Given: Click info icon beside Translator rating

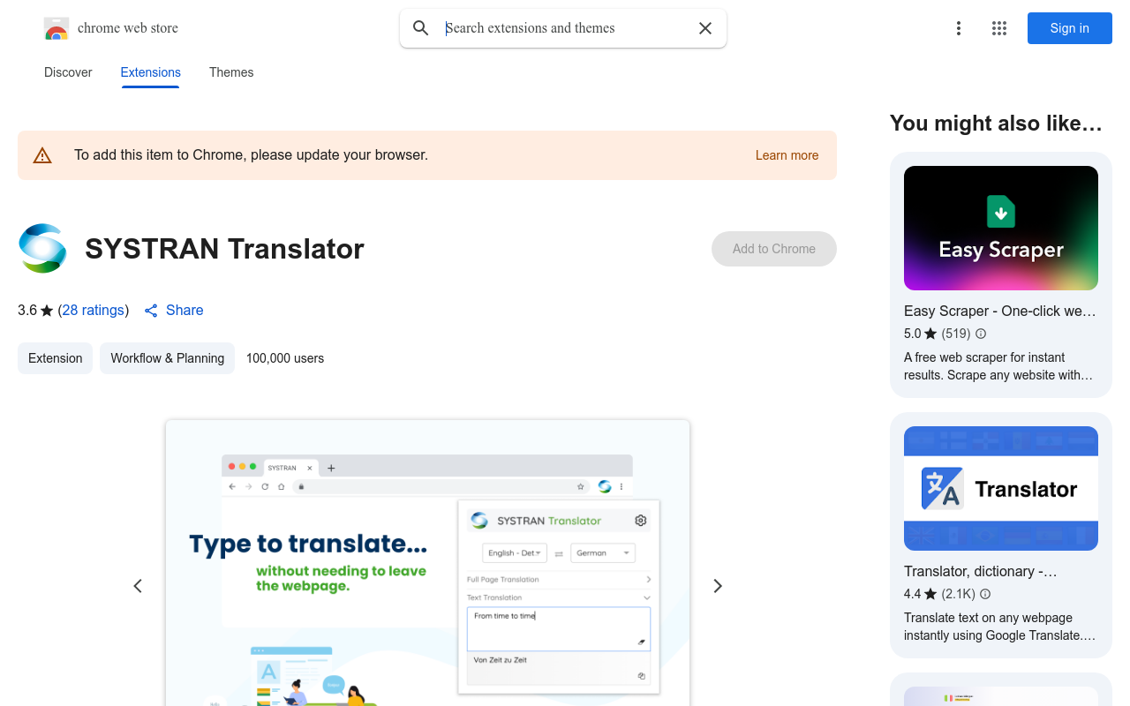Looking at the screenshot, I should coord(985,594).
